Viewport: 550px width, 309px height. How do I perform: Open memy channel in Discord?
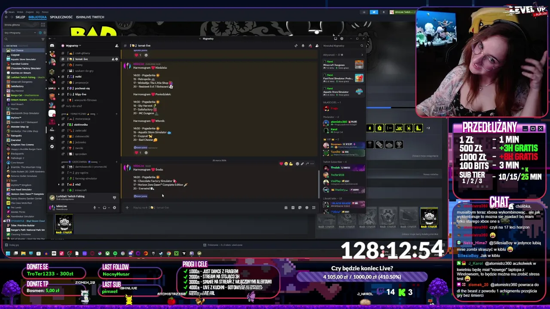[x=79, y=65]
